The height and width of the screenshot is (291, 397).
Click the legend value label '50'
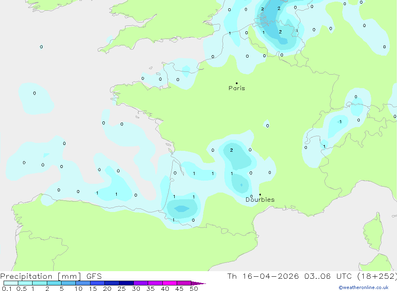pyautogui.click(x=194, y=289)
